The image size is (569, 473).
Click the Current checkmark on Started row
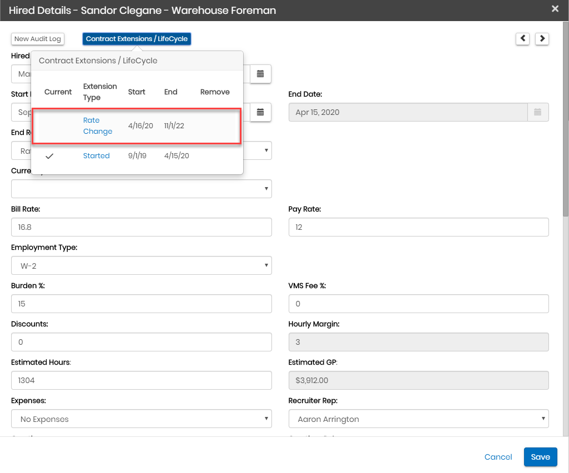(x=49, y=156)
